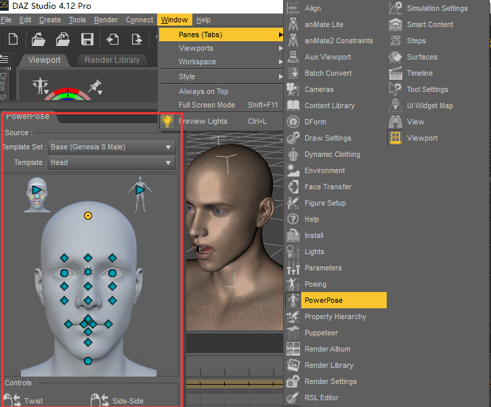491x407 pixels.
Task: Open the Render menu
Action: [x=106, y=20]
